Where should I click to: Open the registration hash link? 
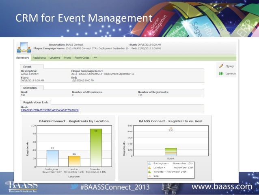click(x=50, y=110)
